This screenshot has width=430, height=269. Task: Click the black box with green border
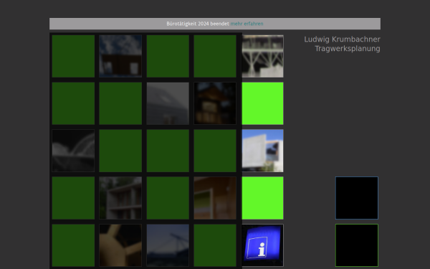357,245
